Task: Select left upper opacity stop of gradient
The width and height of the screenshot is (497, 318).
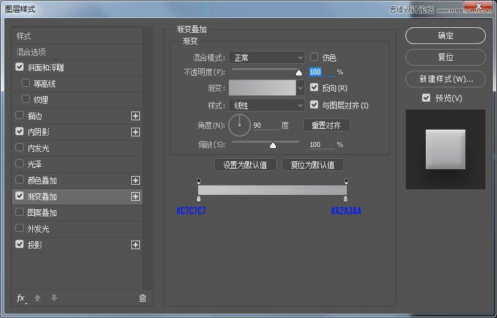Action: pyautogui.click(x=199, y=181)
